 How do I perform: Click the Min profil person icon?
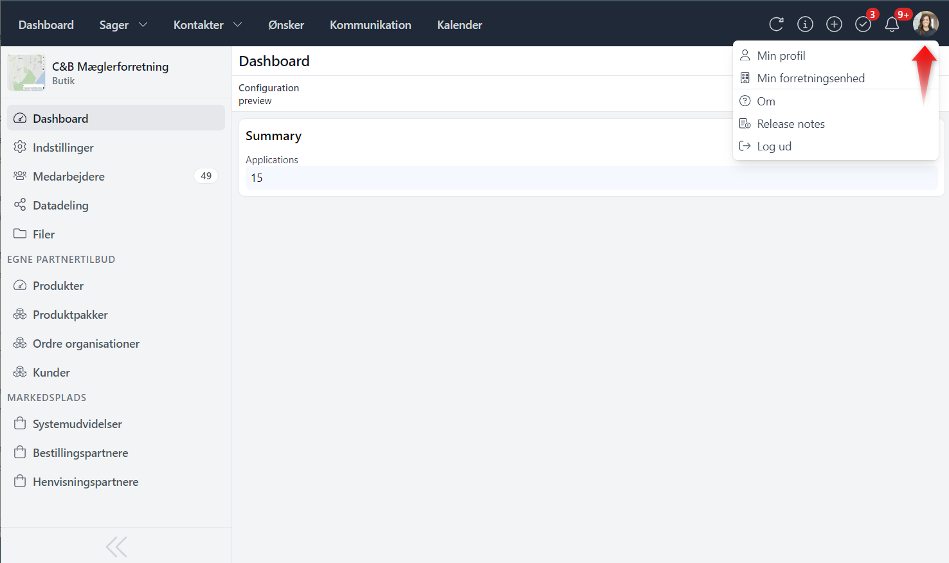pos(745,55)
